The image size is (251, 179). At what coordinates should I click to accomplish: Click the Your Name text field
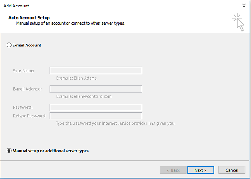pyautogui.click(x=96, y=71)
